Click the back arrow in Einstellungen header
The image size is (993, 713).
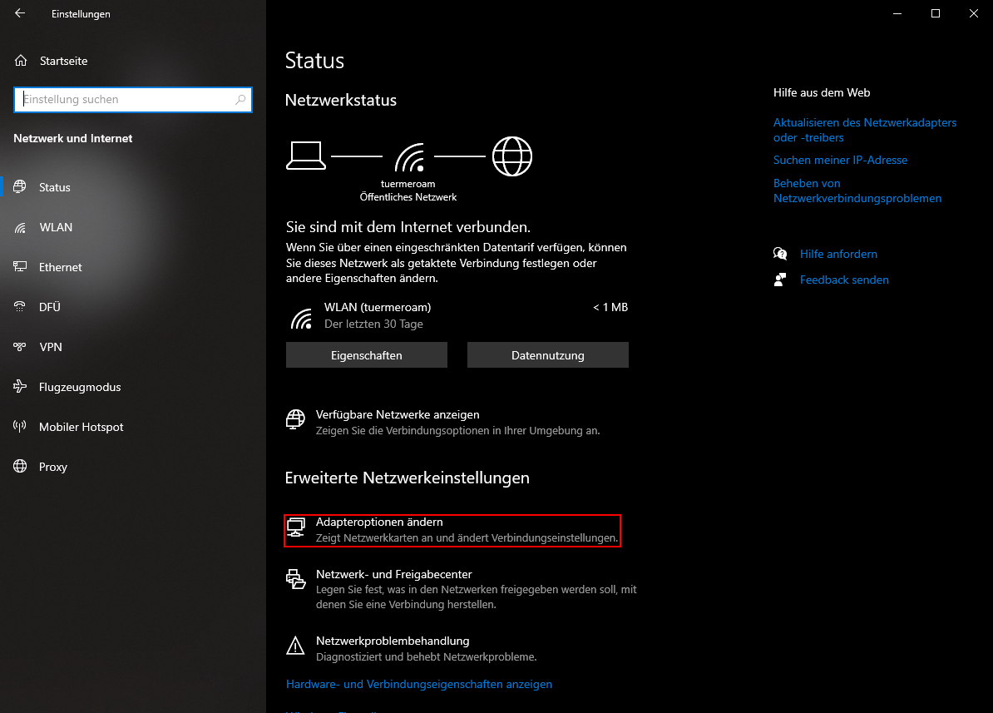(x=20, y=14)
